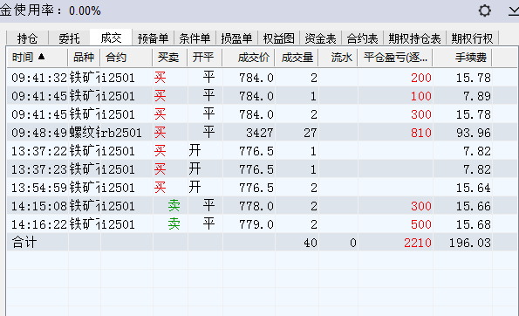Select the trade row at 14:15:08
This screenshot has width=519, height=316.
tap(262, 206)
